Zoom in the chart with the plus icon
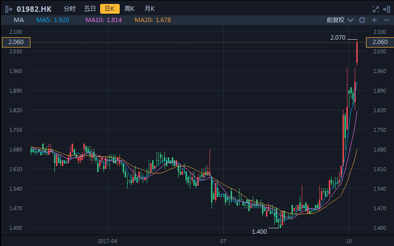The height and width of the screenshot is (246, 394). click(x=374, y=20)
